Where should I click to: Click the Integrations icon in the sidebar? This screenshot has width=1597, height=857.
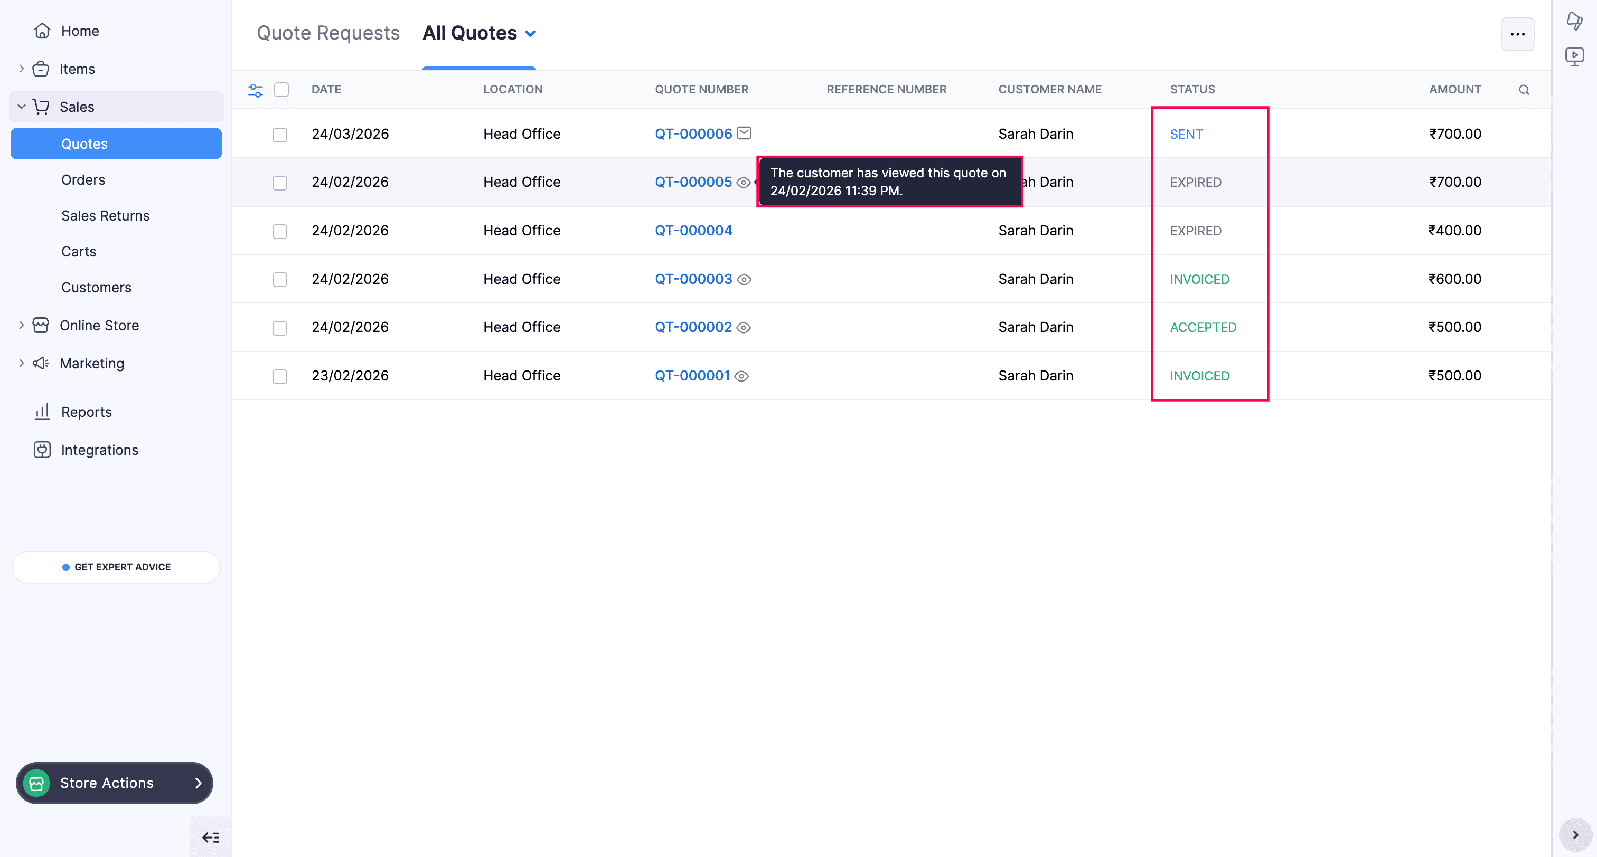41,449
